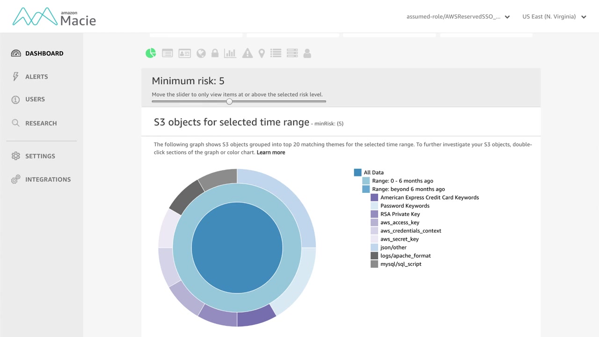Go to the Research page in the sidebar
599x337 pixels.
coord(41,123)
